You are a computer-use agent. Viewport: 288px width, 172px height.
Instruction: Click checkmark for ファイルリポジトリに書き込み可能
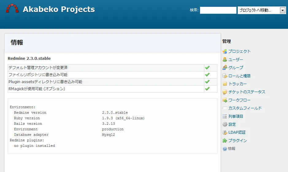pyautogui.click(x=207, y=75)
